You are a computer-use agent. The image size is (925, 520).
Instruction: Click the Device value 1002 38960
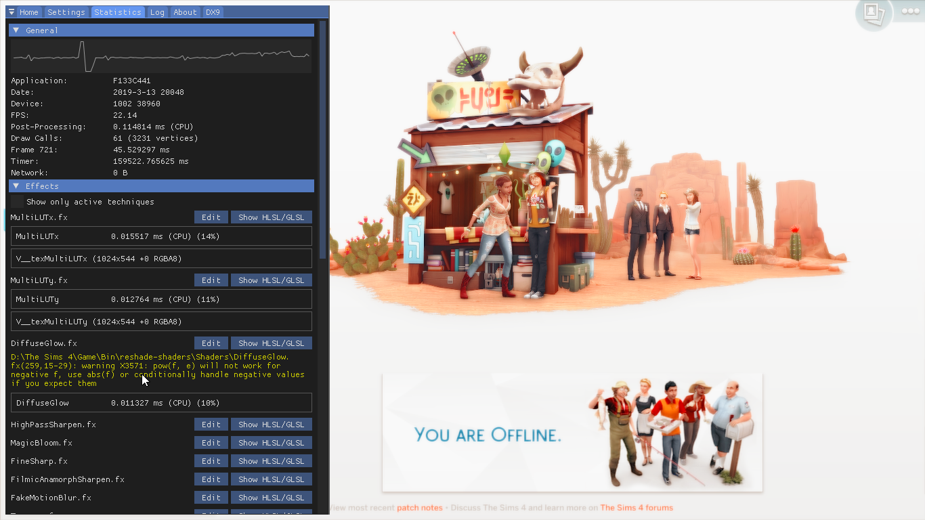pos(137,104)
